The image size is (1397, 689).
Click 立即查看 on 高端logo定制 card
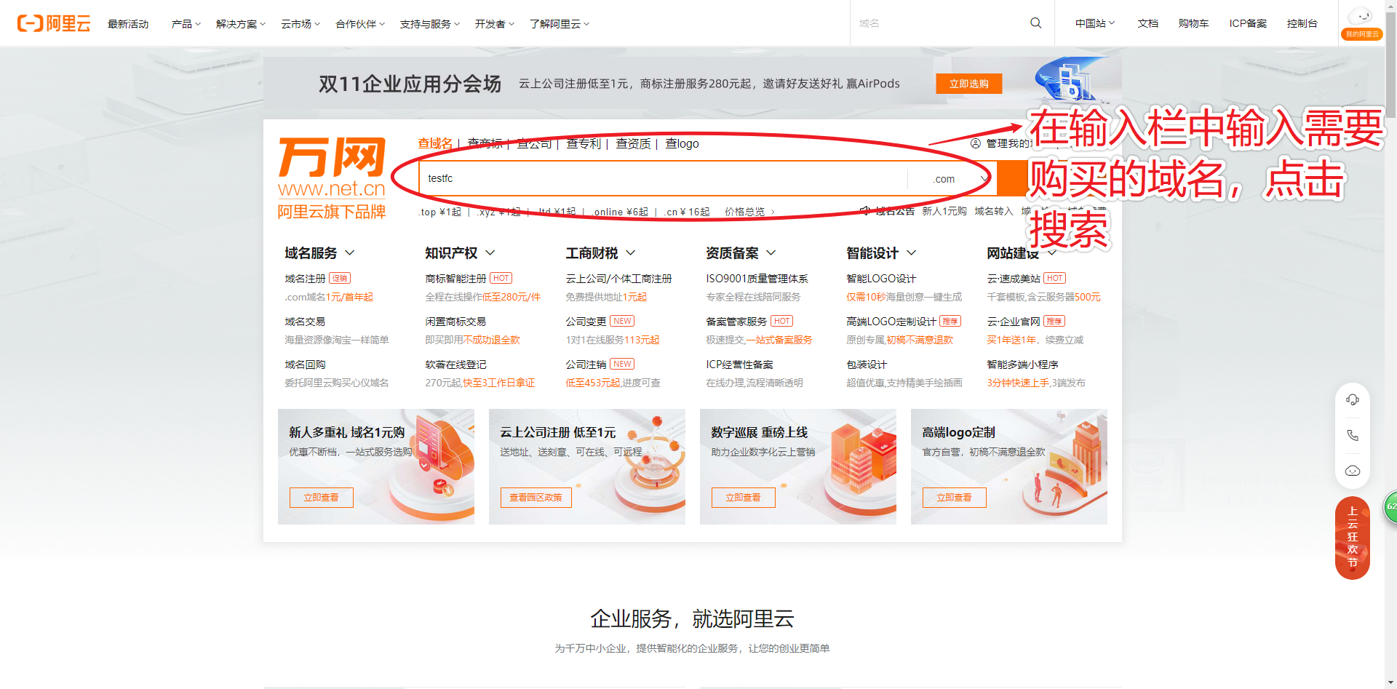pos(954,498)
